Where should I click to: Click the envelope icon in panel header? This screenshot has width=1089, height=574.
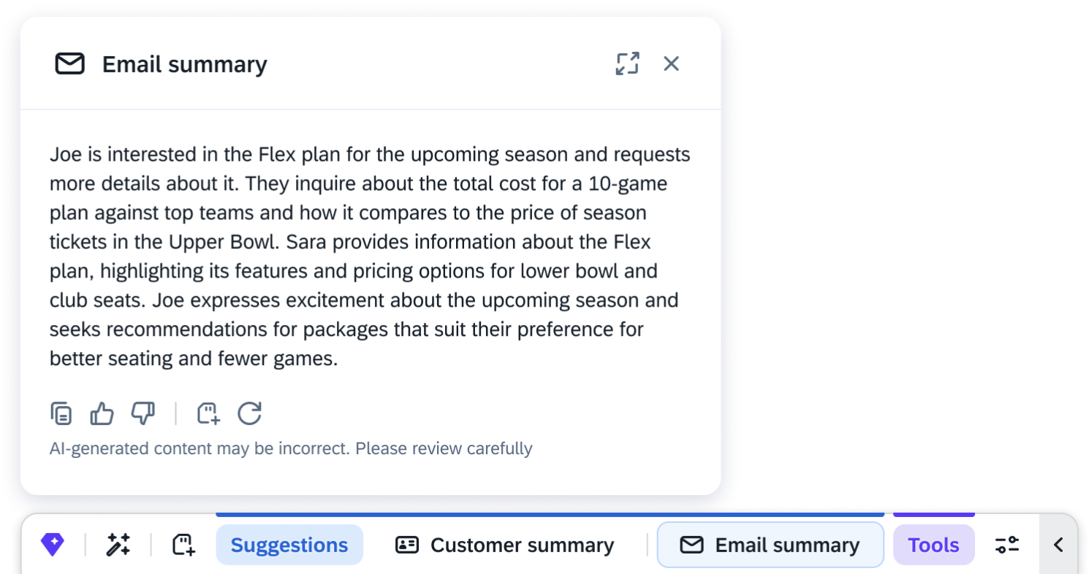(x=70, y=64)
